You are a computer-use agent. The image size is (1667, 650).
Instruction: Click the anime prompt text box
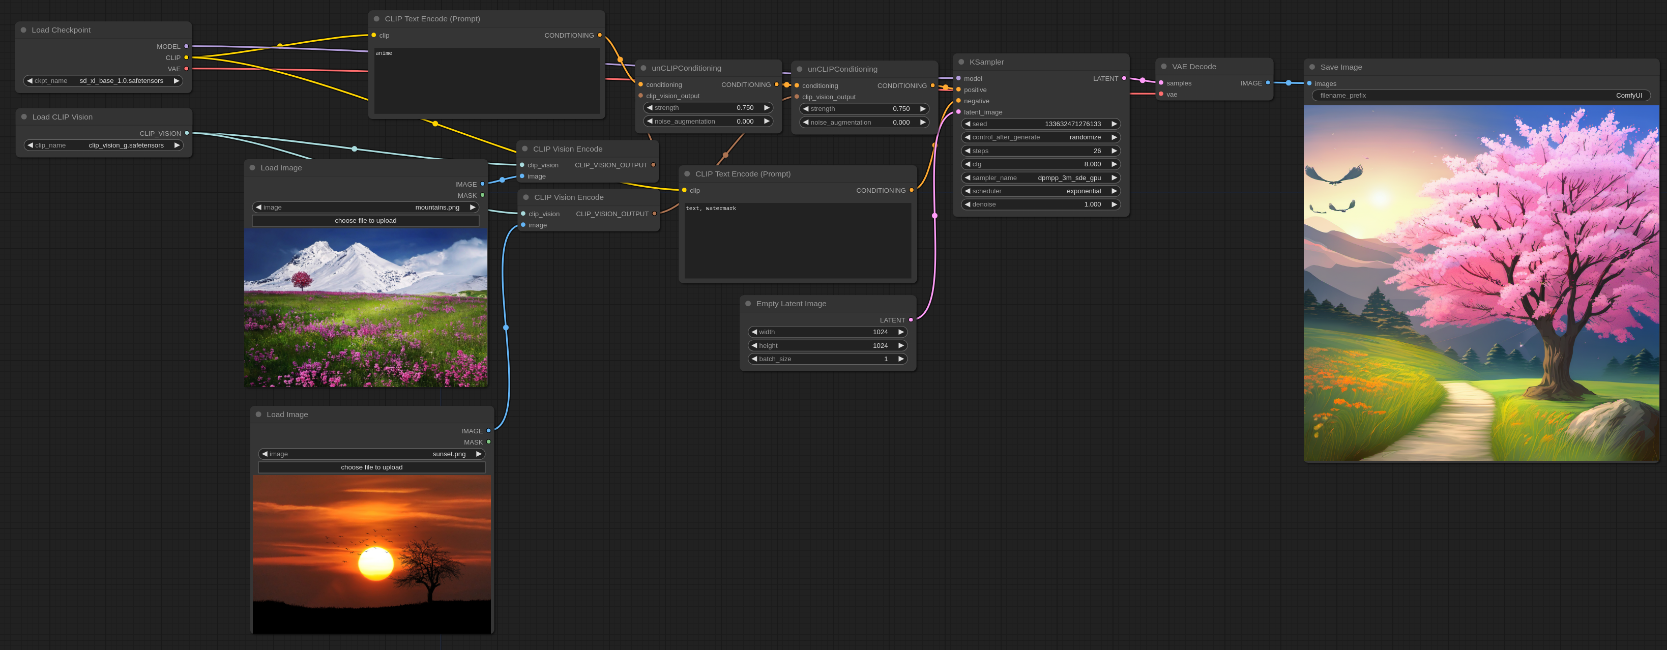487,81
